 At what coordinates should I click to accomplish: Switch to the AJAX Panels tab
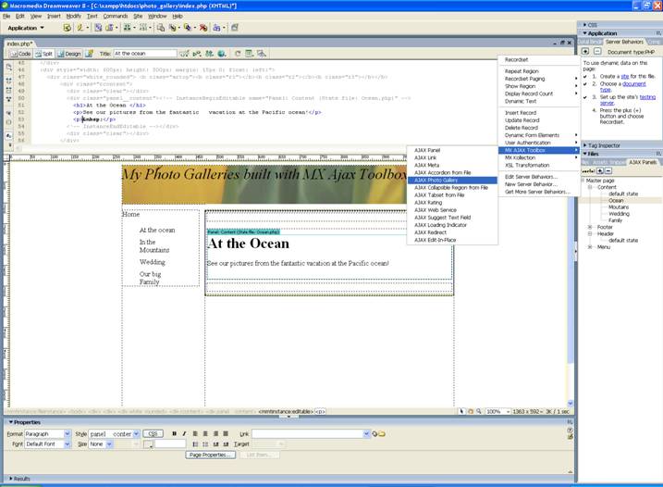(x=643, y=162)
